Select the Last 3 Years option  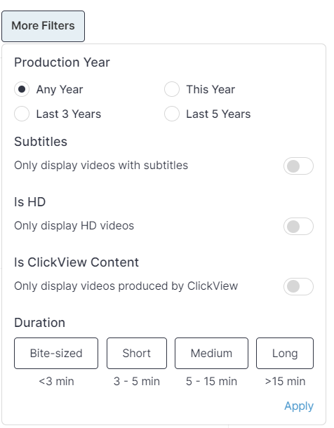[x=22, y=114]
